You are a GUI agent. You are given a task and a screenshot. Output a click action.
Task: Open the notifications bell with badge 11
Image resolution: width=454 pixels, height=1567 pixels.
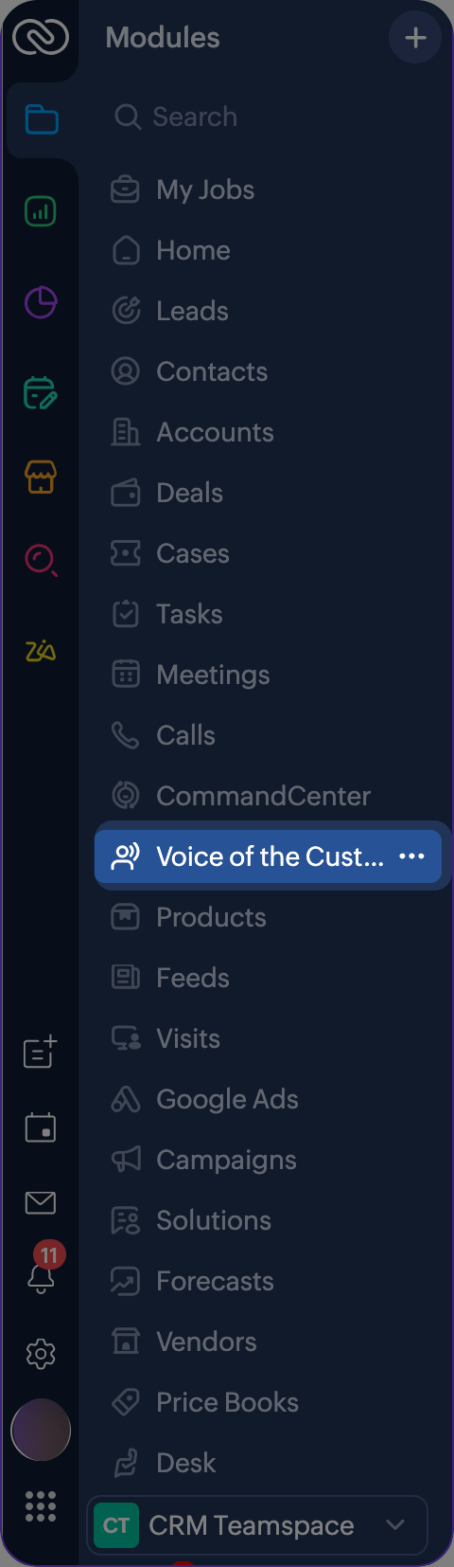point(42,1270)
